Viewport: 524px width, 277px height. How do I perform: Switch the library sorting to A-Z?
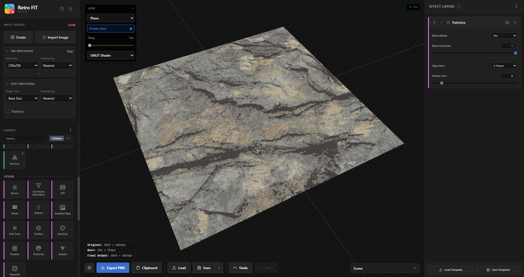[68, 138]
